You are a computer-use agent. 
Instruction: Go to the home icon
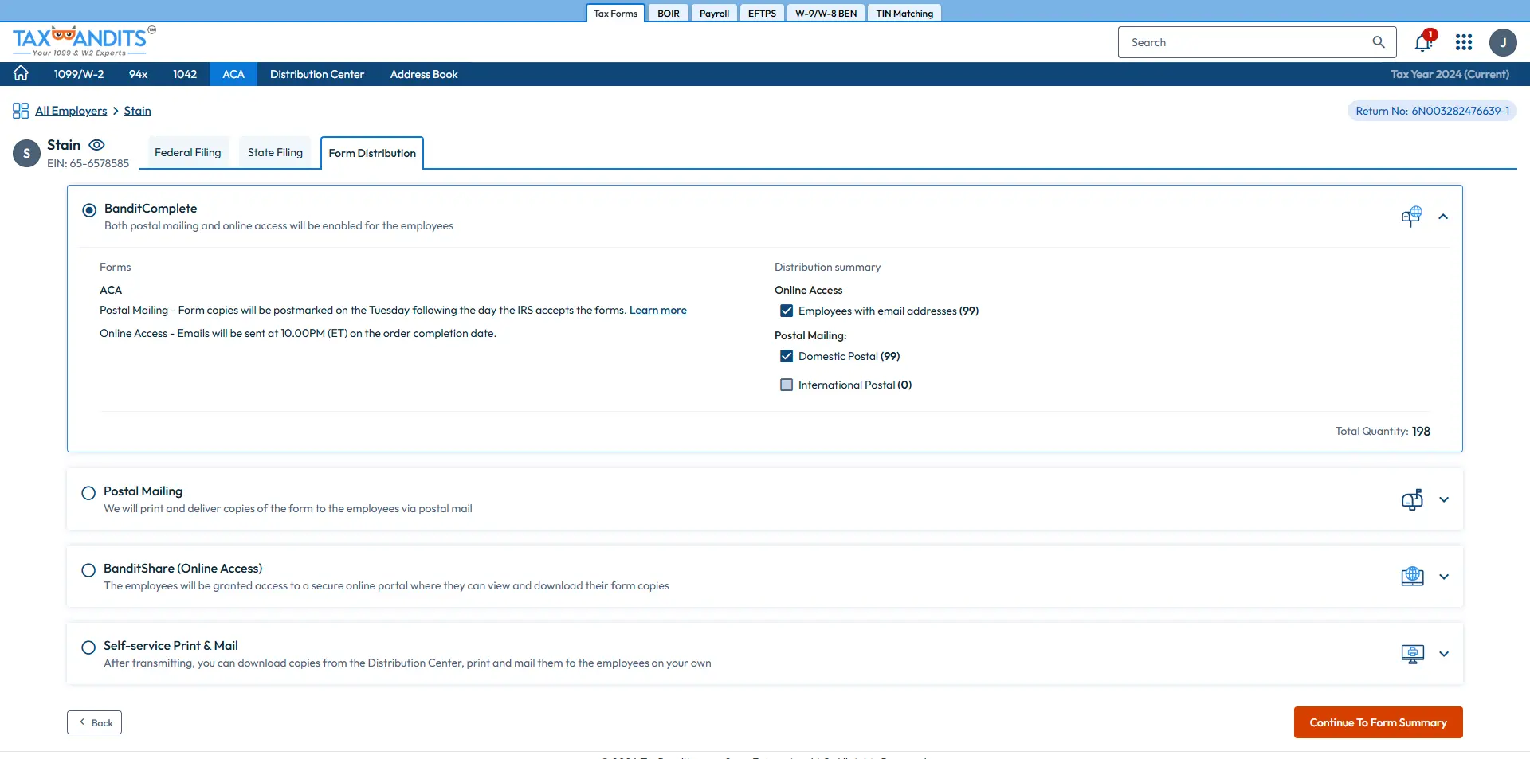pos(21,73)
